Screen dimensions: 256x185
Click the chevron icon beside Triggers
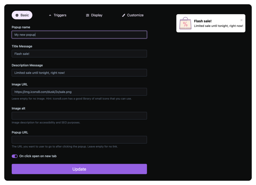point(50,15)
